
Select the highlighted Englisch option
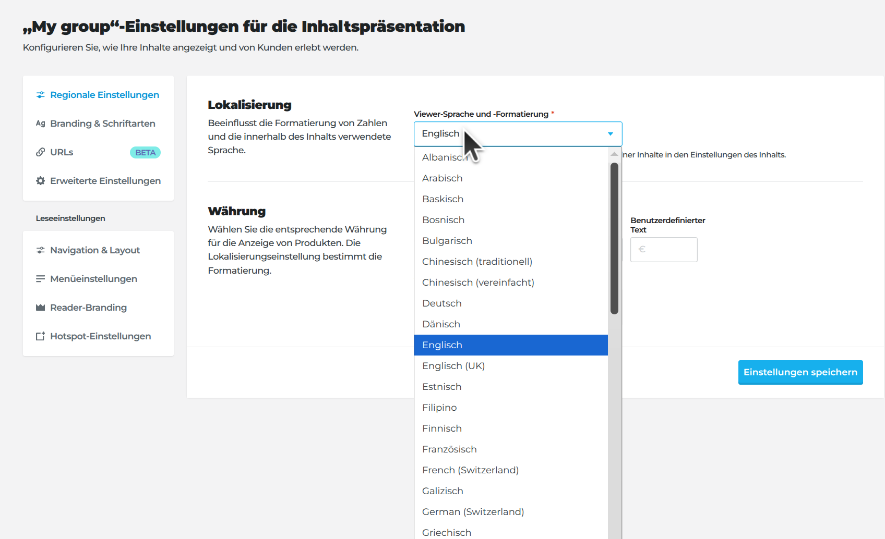pos(510,345)
